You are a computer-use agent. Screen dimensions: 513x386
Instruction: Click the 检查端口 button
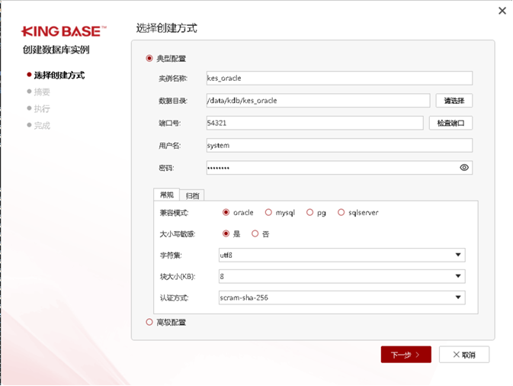[x=450, y=123]
